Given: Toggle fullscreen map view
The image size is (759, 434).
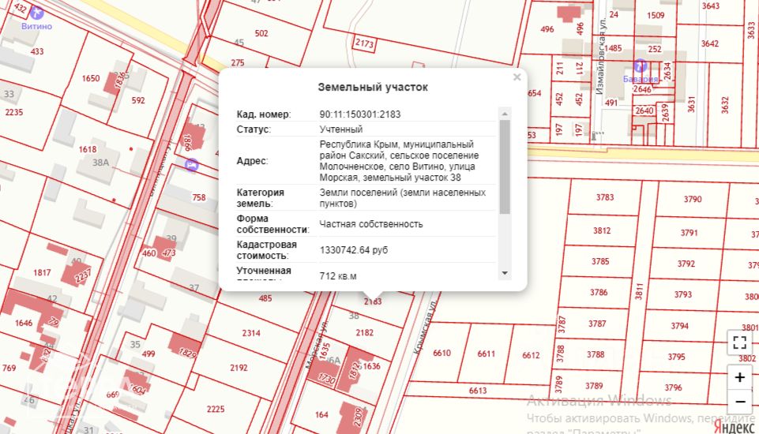Looking at the screenshot, I should (739, 342).
